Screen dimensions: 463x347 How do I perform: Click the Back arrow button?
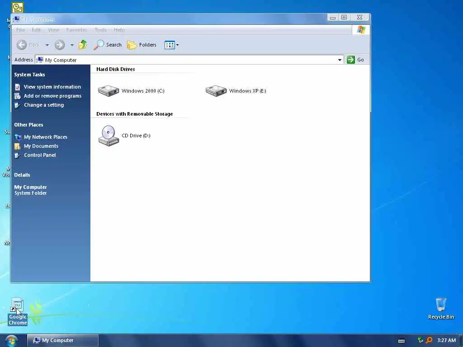click(x=22, y=45)
